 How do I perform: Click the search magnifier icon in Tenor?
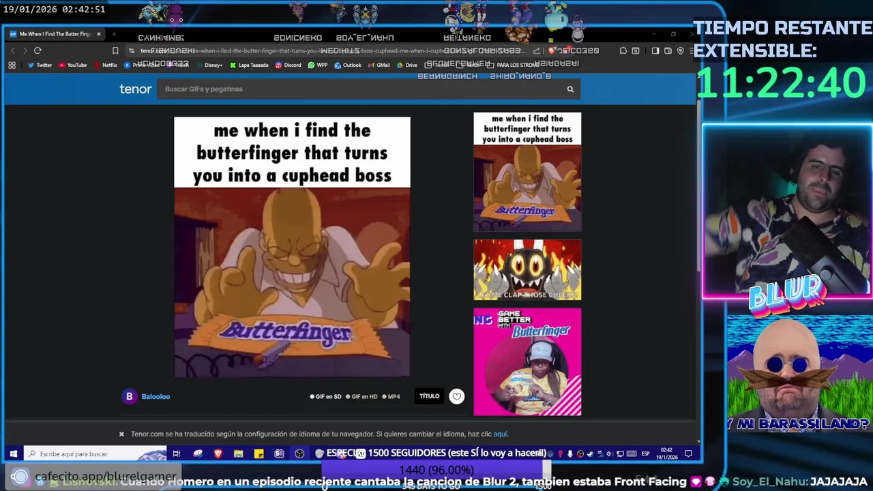570,89
